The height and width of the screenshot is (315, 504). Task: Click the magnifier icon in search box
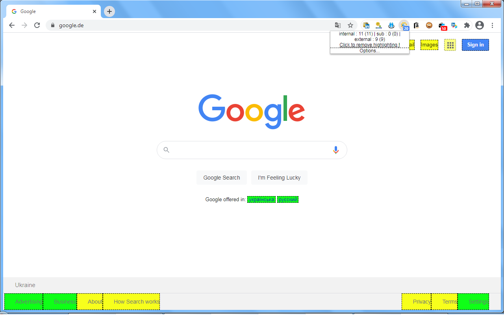(167, 150)
